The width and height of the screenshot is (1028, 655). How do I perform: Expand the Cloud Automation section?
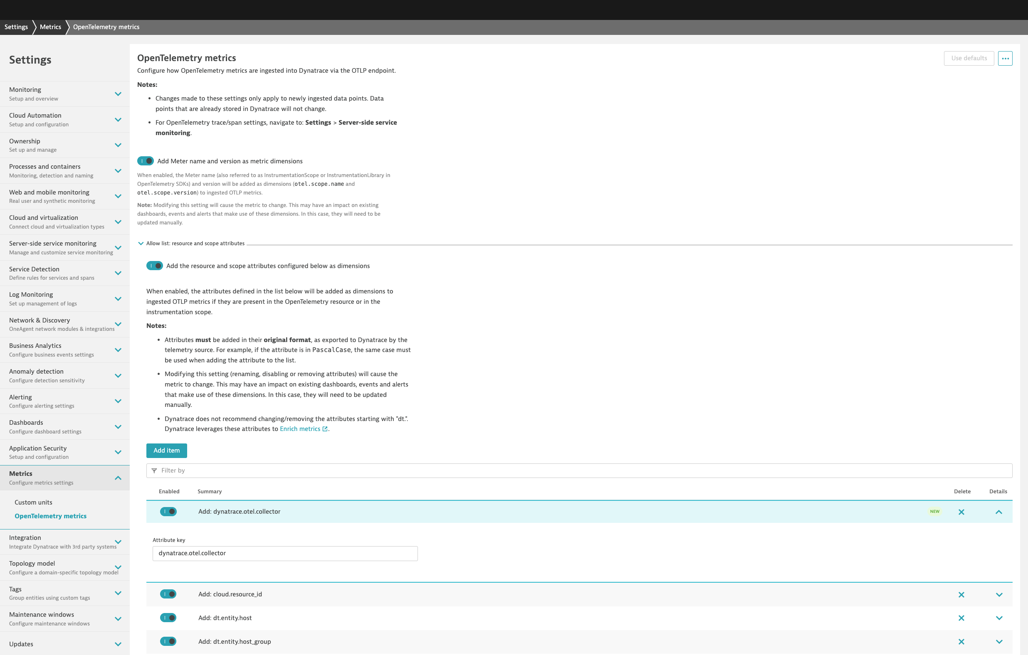(x=118, y=119)
